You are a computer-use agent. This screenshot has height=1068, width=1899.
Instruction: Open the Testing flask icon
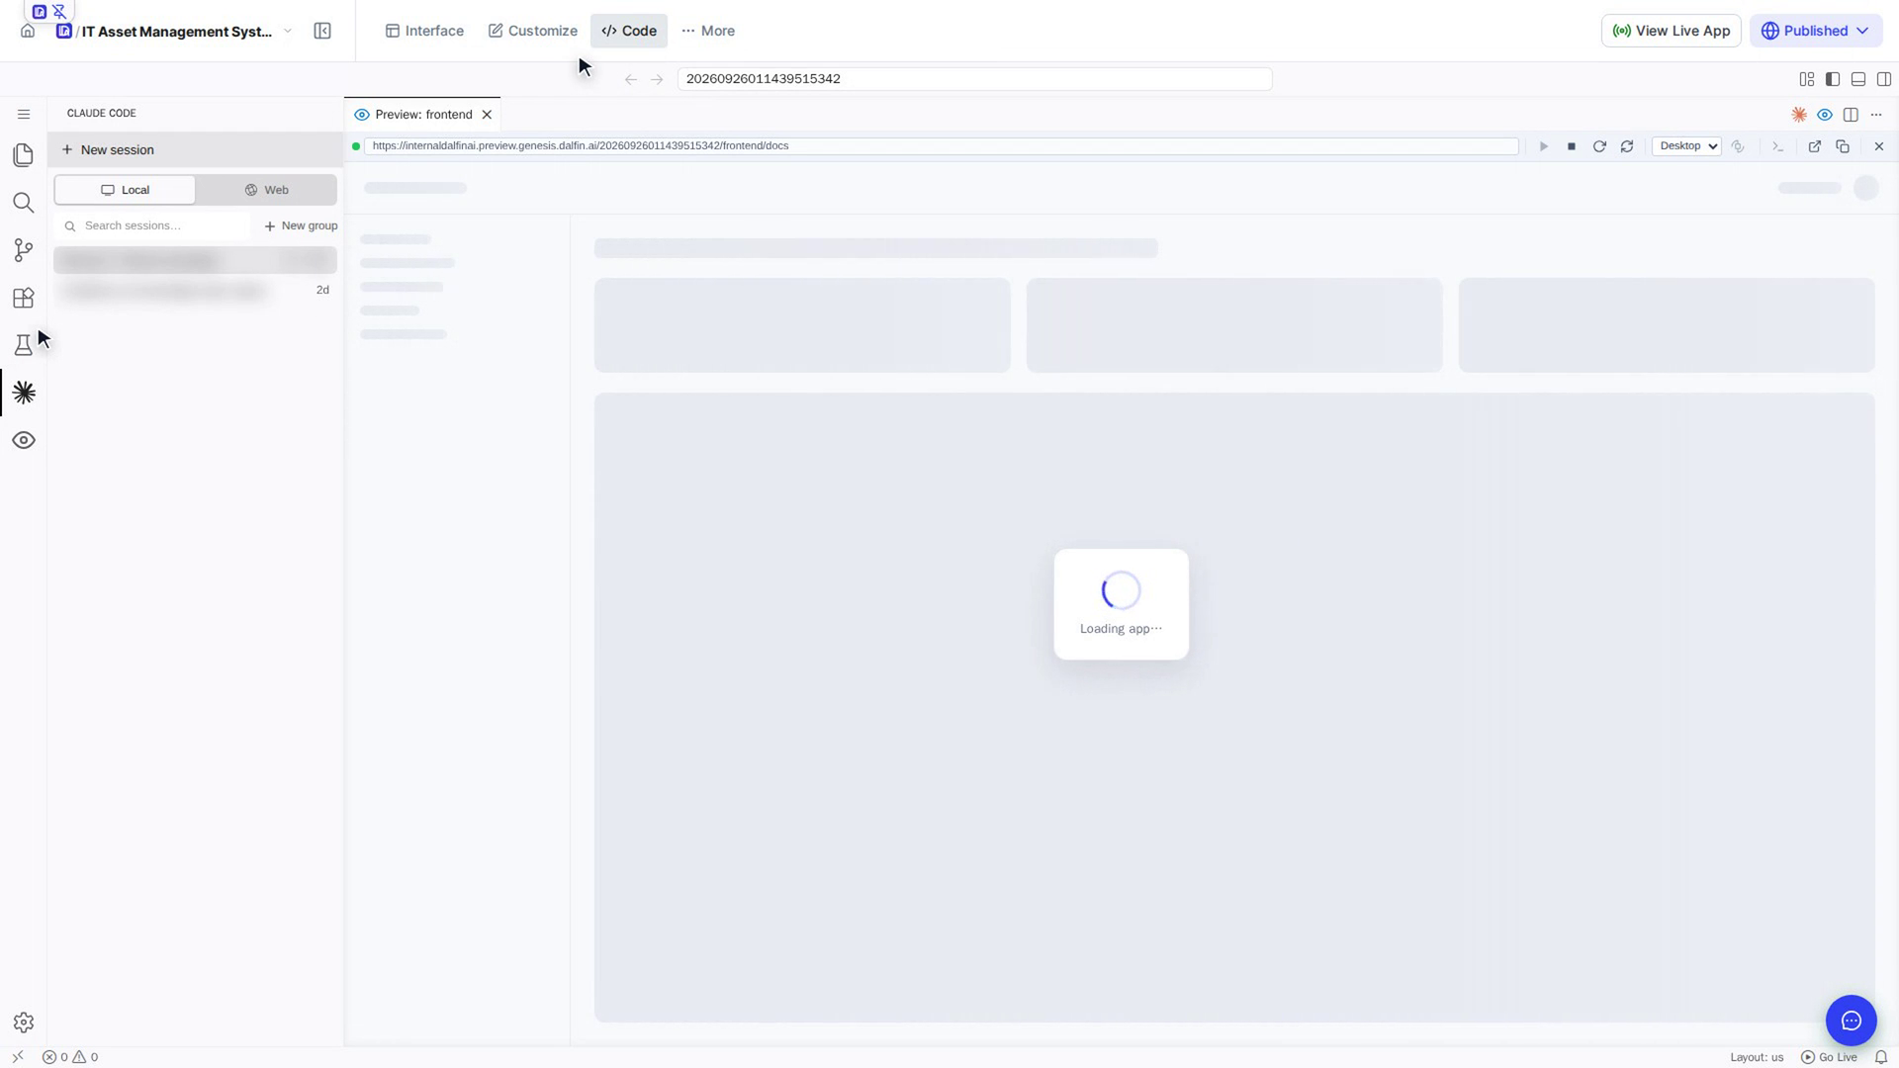24,345
